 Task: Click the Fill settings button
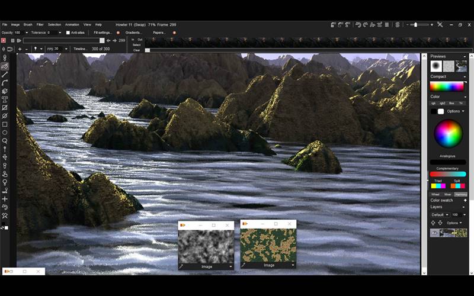point(103,33)
